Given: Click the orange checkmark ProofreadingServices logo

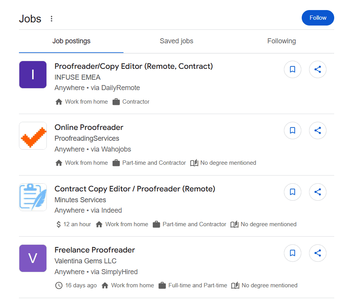Looking at the screenshot, I should [x=33, y=136].
